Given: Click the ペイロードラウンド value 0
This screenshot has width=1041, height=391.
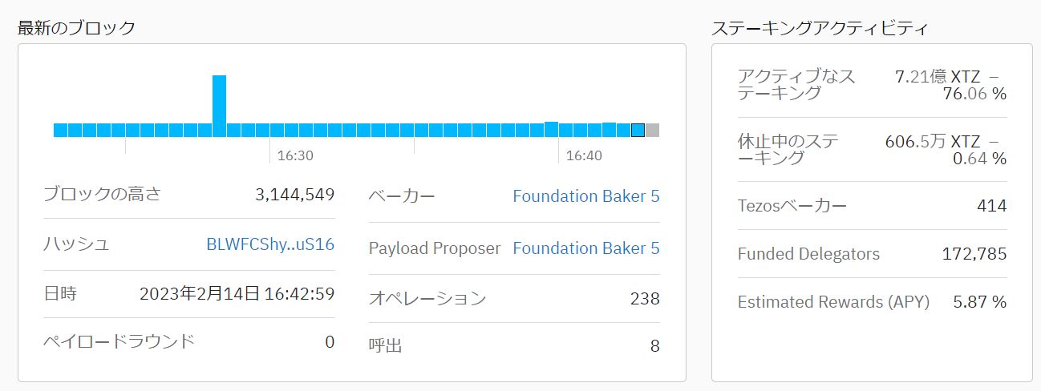Looking at the screenshot, I should (330, 342).
